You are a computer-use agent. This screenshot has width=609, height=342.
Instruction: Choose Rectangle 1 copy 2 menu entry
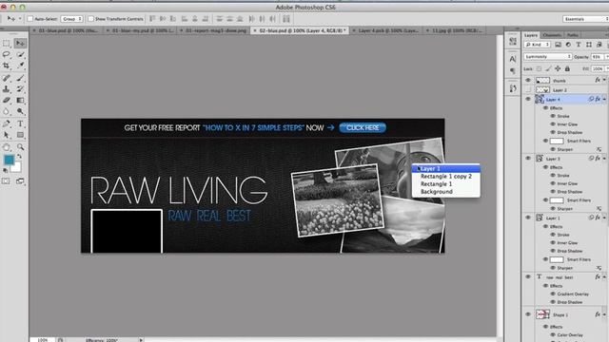(446, 176)
